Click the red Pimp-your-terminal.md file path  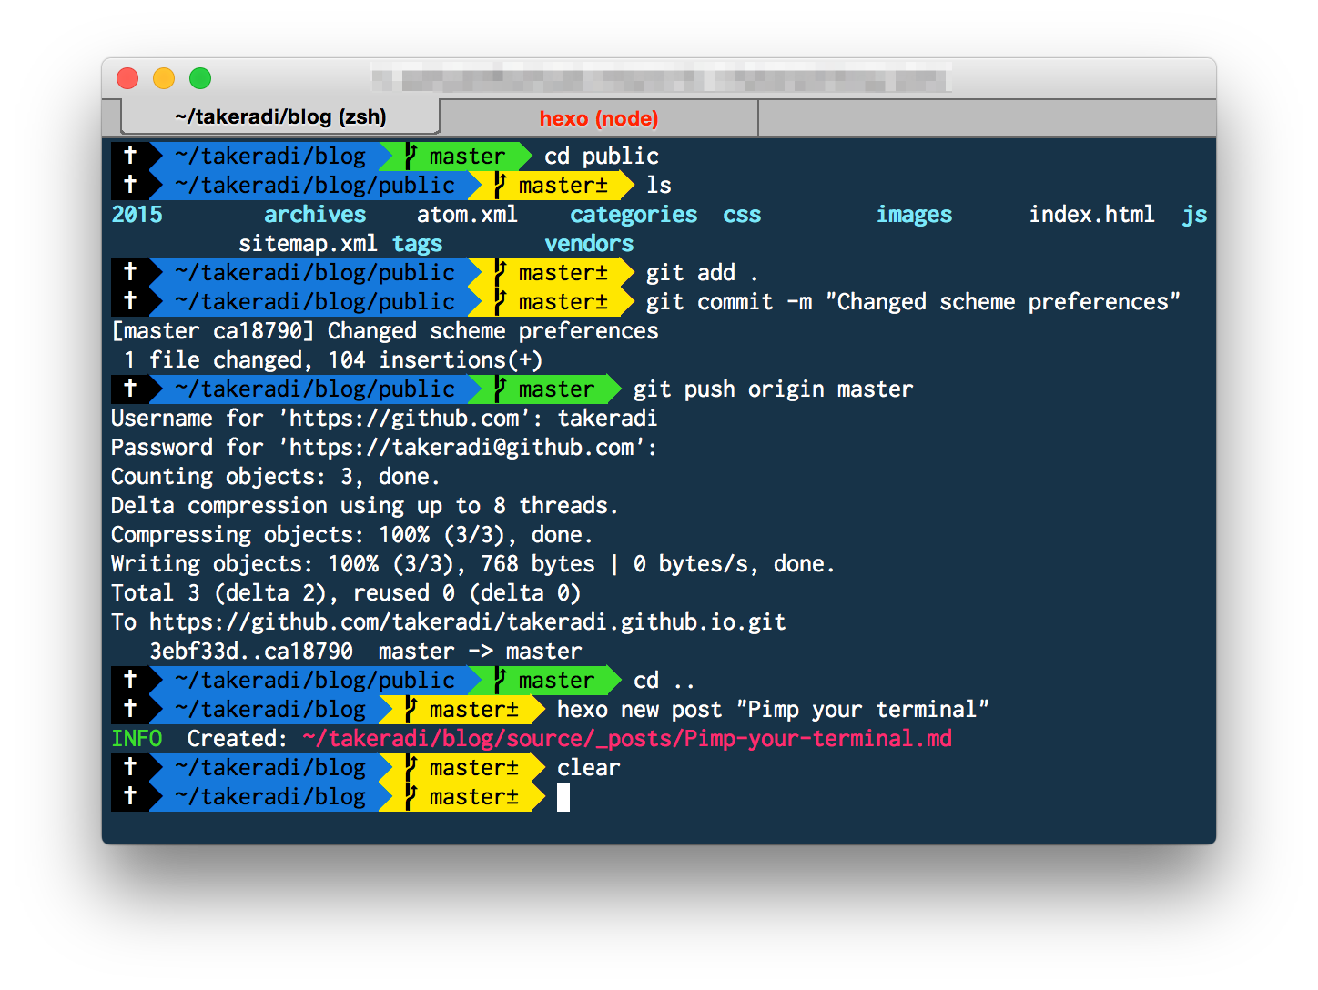tap(627, 739)
